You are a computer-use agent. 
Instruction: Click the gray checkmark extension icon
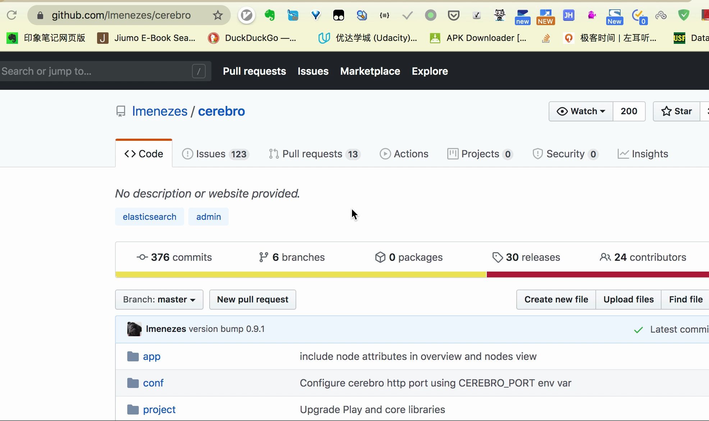click(x=407, y=15)
